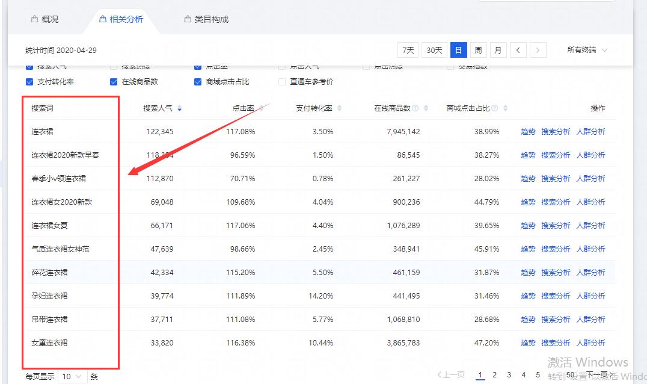Screen dimensions: 647x384
Task: Click the left chevron beside the 月 button
Action: (x=518, y=51)
